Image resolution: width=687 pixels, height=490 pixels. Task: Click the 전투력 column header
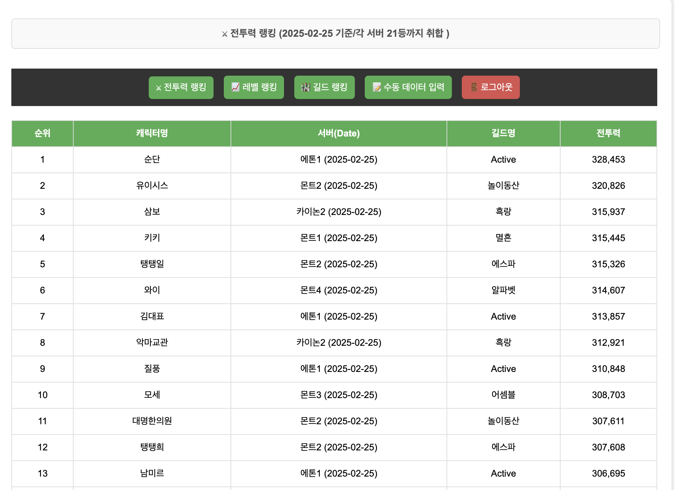[x=608, y=133]
